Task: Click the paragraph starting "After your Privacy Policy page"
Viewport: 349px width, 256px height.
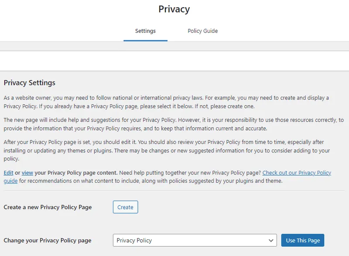Action: tap(167, 150)
